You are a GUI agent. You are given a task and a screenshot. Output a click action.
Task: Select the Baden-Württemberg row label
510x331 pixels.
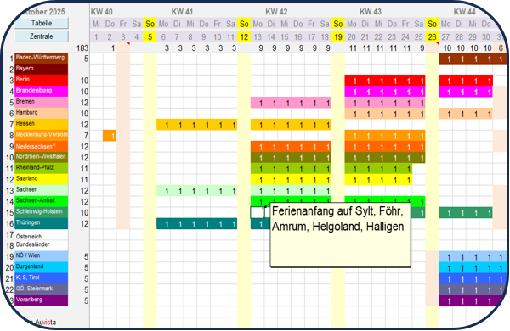pos(42,59)
